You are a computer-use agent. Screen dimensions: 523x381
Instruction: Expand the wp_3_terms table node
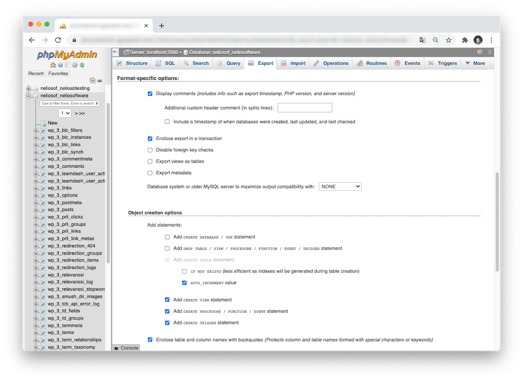coord(36,333)
